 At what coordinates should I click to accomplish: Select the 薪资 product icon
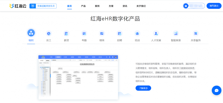(66, 33)
